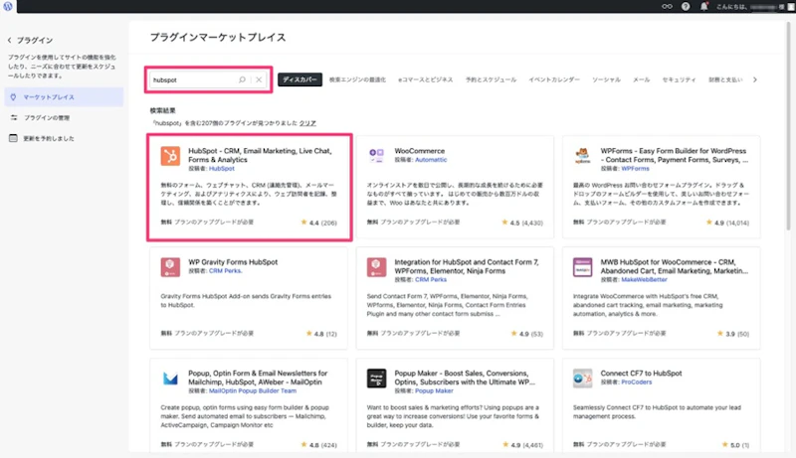Select the eコマースとビジネス category
This screenshot has height=458, width=796.
426,79
